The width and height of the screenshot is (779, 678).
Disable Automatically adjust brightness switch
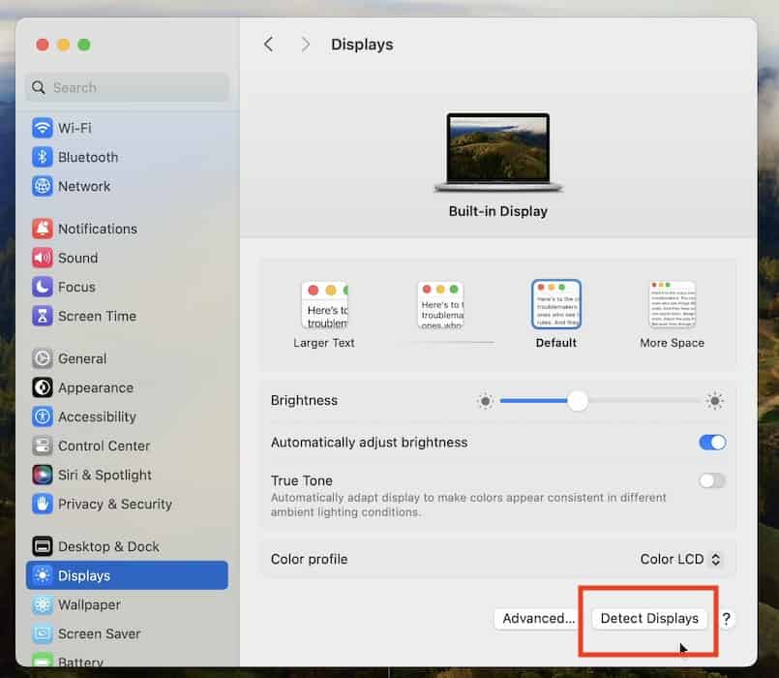pos(711,443)
